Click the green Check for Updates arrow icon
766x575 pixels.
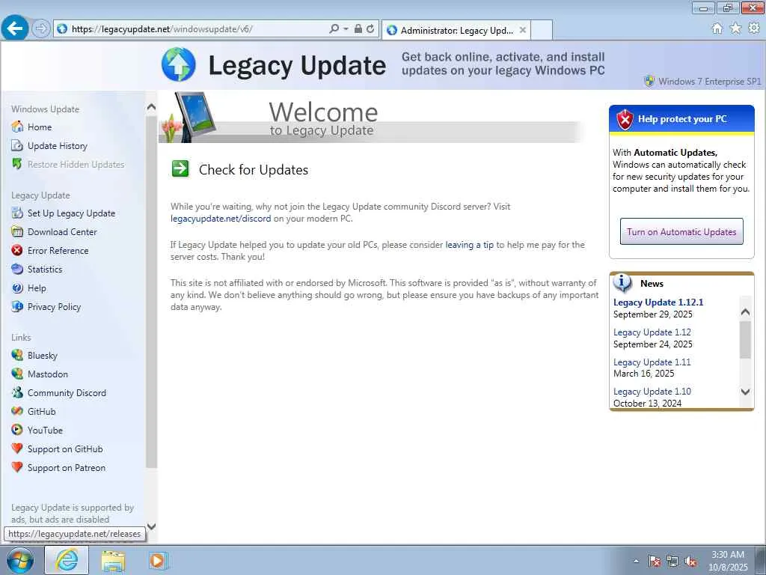click(x=180, y=168)
